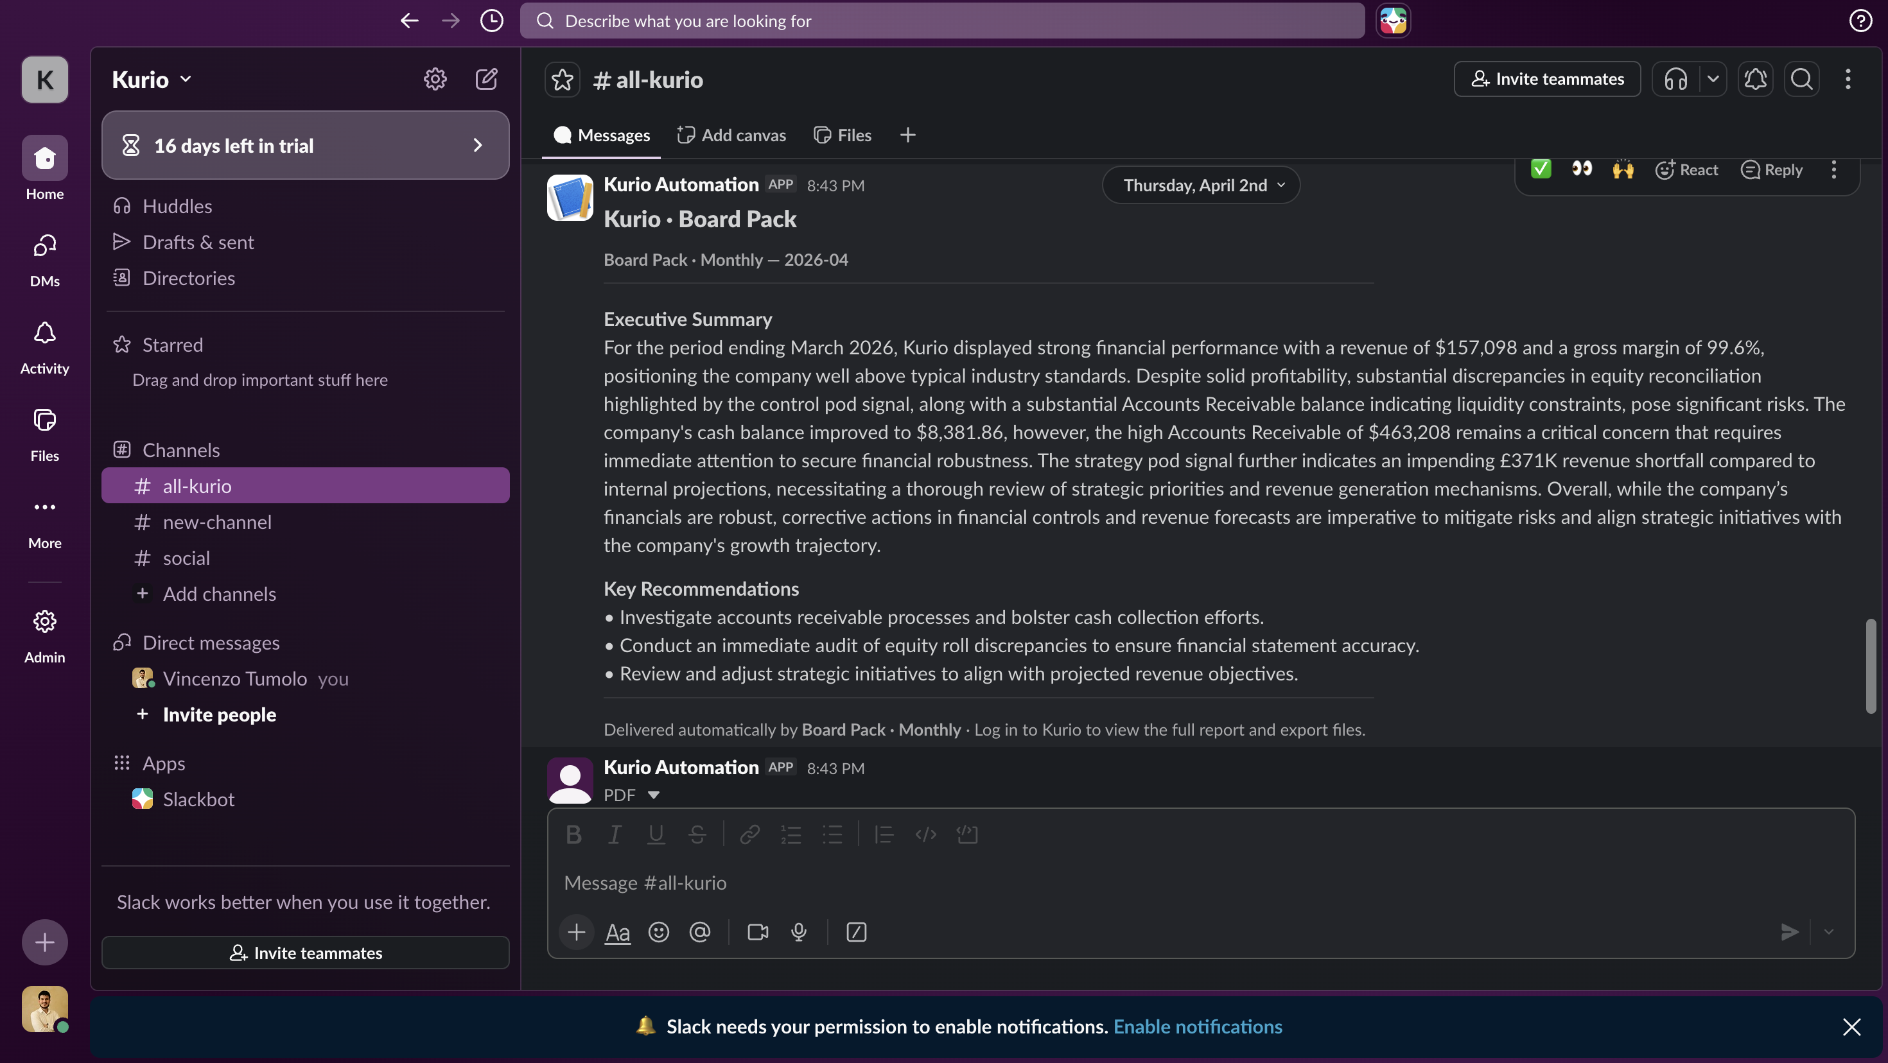Open notification bell preferences in header
1888x1063 pixels.
pos(1755,79)
